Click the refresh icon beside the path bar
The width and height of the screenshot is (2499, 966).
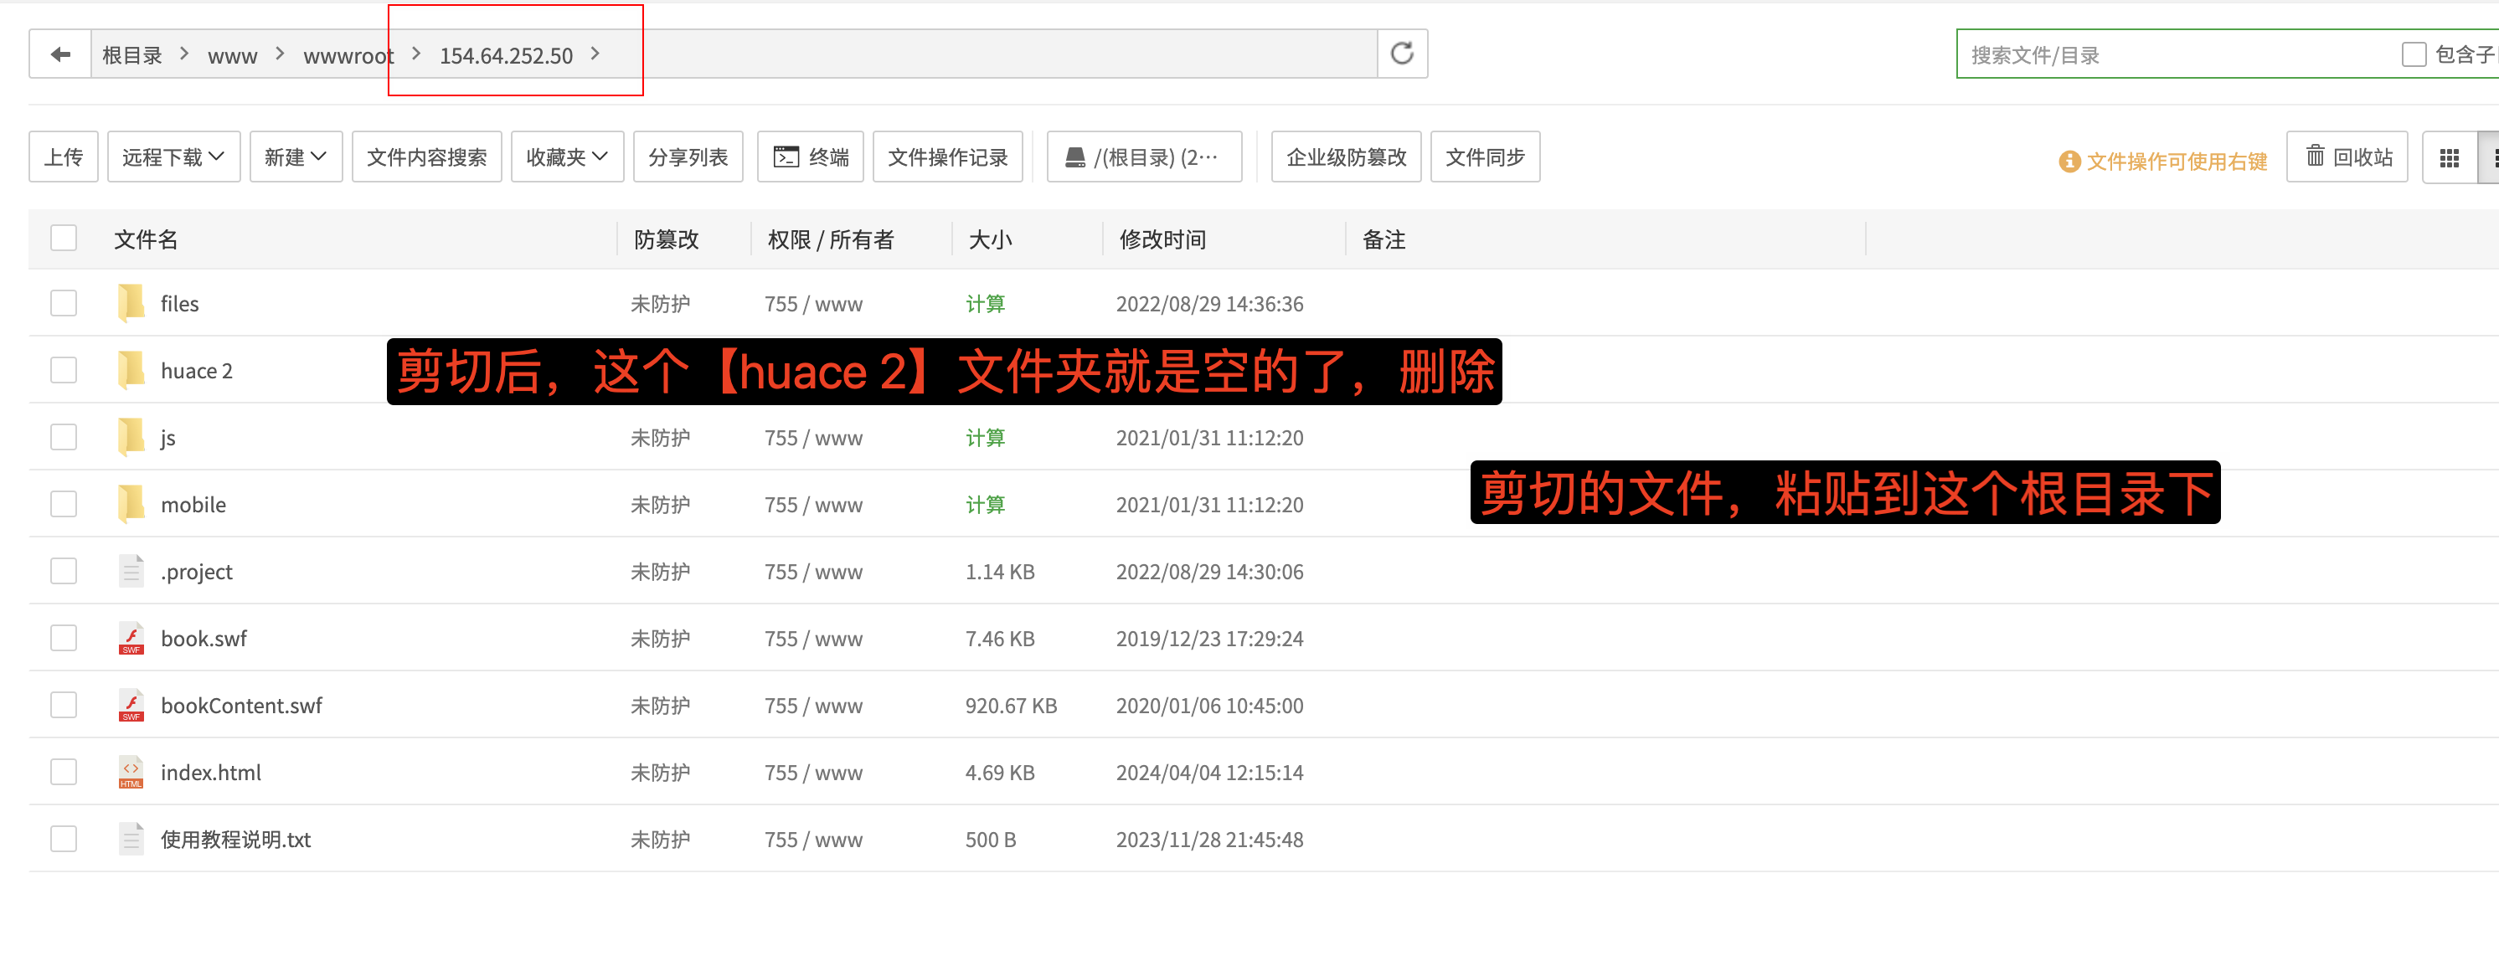coord(1401,54)
